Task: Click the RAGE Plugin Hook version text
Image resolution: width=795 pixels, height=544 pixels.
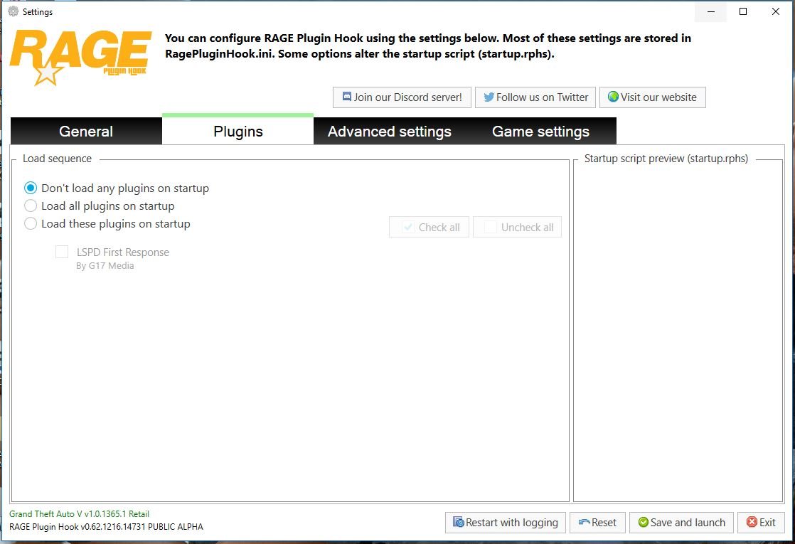Action: click(x=106, y=527)
